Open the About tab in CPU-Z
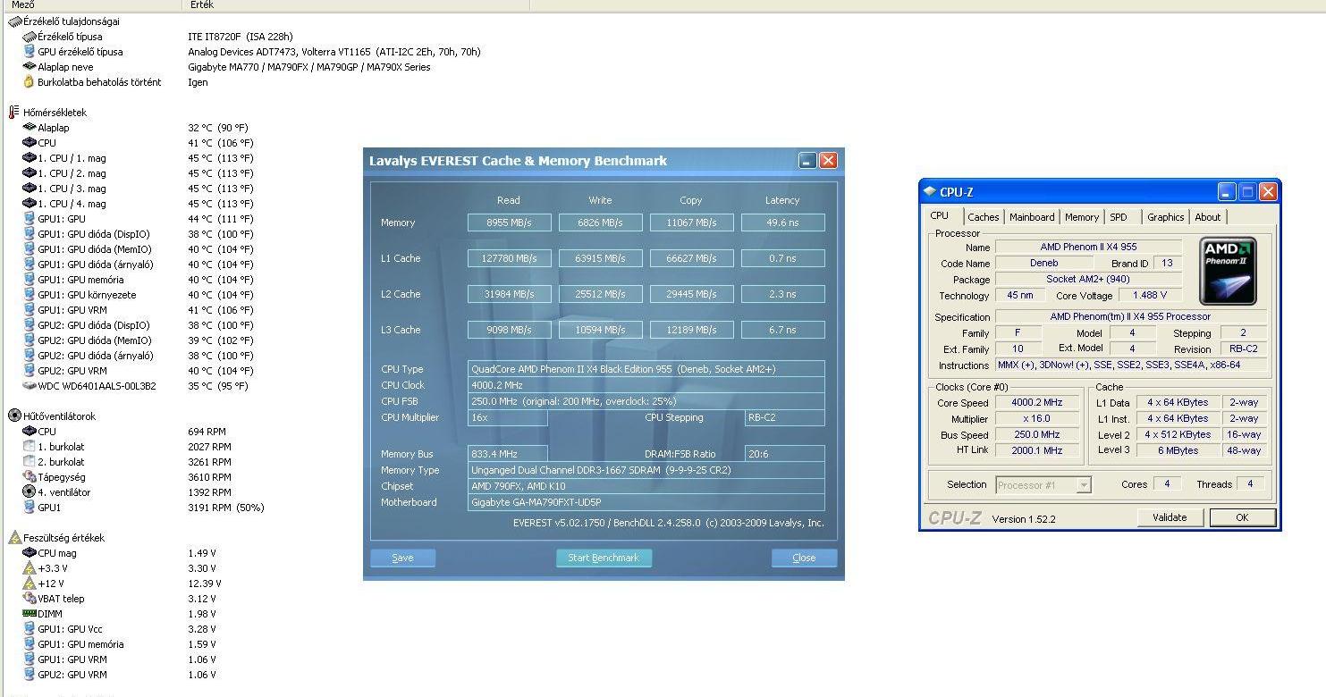This screenshot has width=1326, height=697. [x=1208, y=217]
